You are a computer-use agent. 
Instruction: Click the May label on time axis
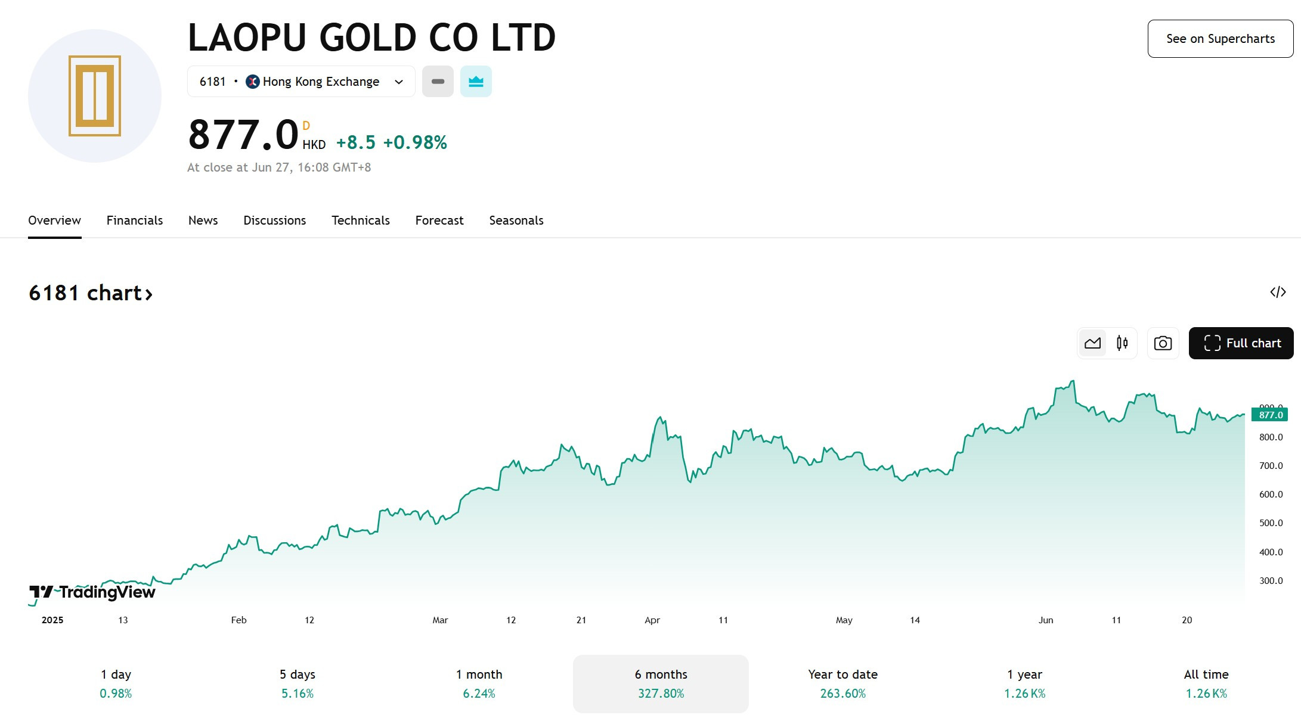point(844,620)
